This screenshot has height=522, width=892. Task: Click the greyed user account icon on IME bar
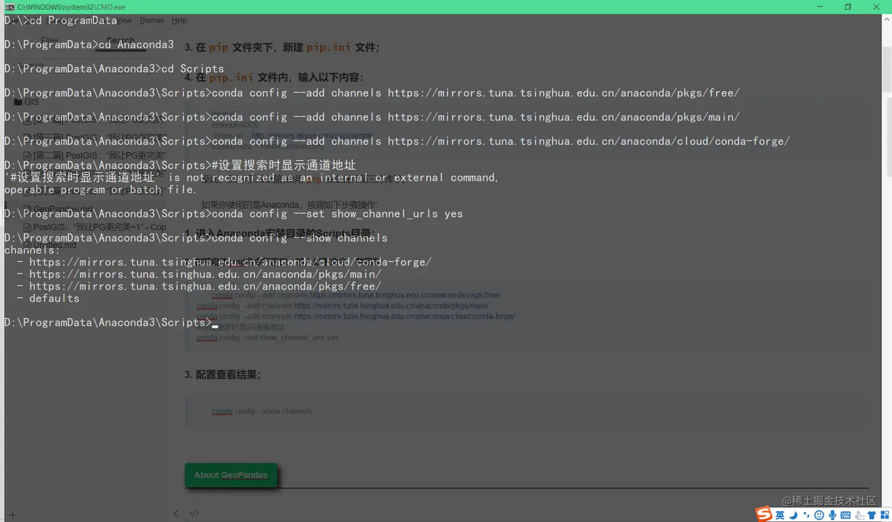[859, 516]
